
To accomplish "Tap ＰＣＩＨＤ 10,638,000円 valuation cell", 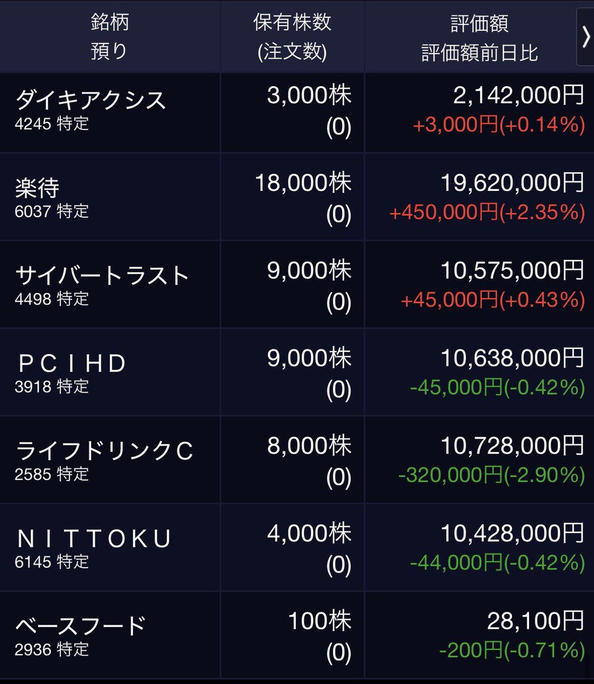I will (x=512, y=358).
